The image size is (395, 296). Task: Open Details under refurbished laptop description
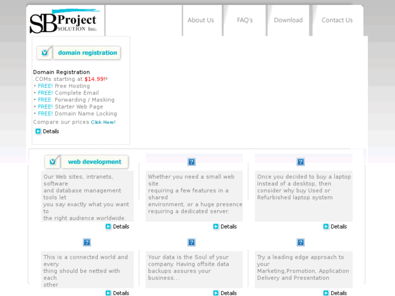[338, 226]
